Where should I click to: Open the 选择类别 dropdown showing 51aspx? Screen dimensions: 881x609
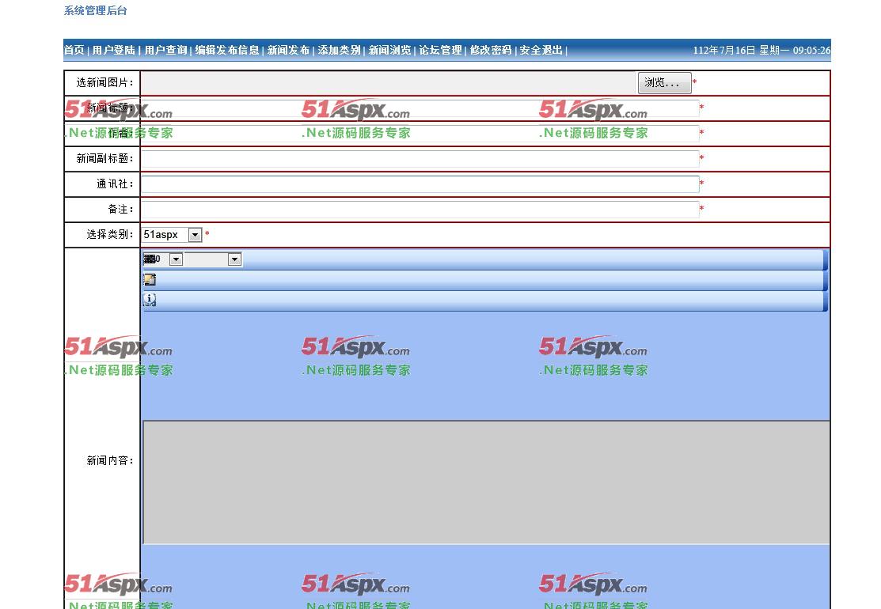171,235
